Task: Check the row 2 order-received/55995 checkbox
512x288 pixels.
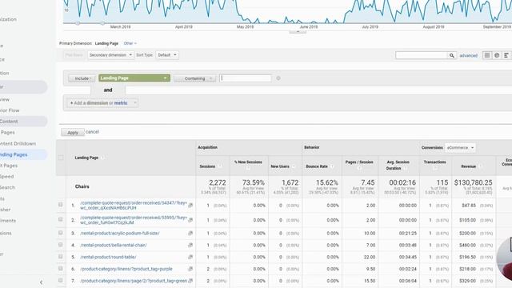Action: [61, 219]
